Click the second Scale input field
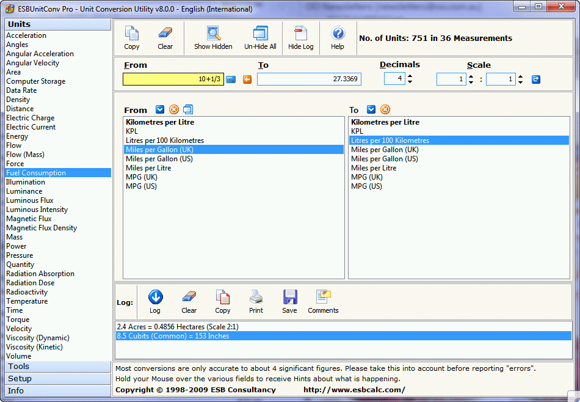The height and width of the screenshot is (402, 580). (501, 79)
